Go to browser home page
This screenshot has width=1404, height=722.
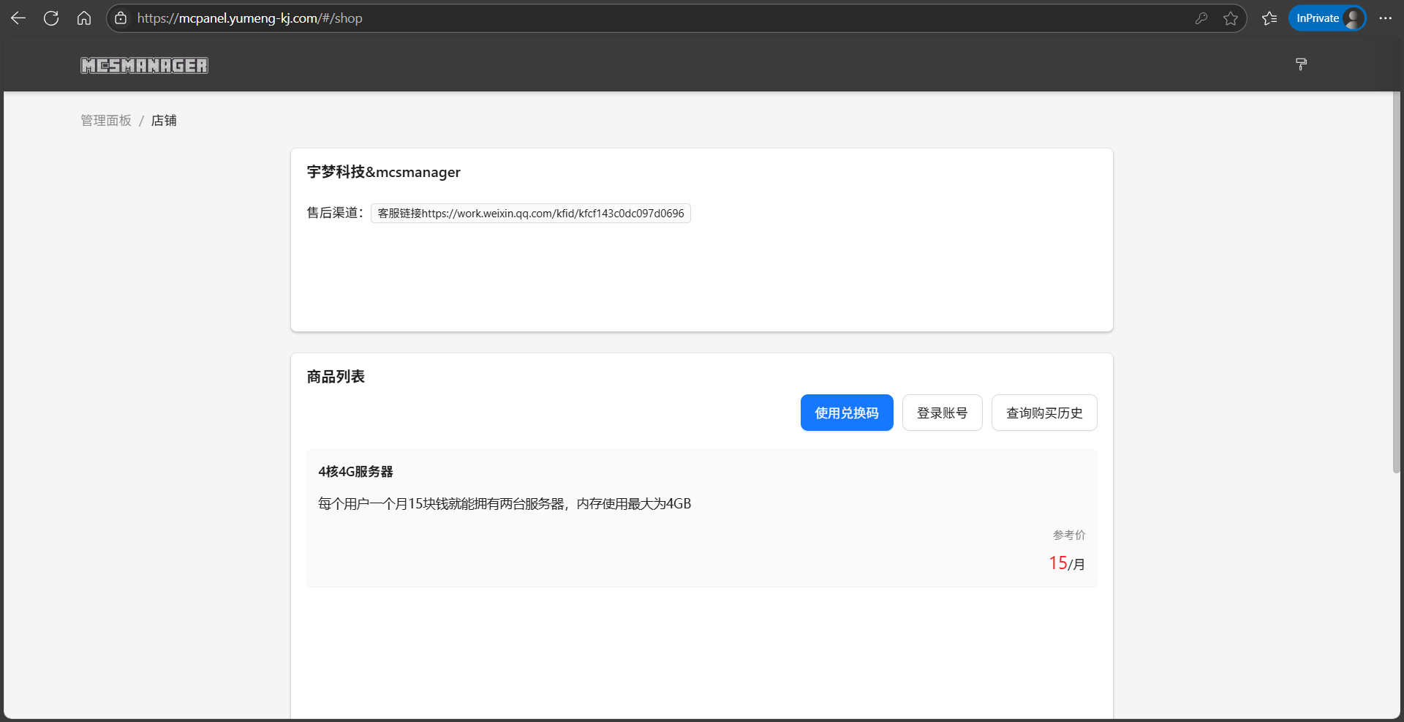tap(84, 18)
